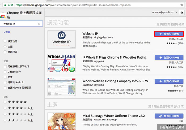The width and height of the screenshot is (186, 130).
Task: Add Website IP extension to Chrome
Action: pyautogui.click(x=169, y=34)
